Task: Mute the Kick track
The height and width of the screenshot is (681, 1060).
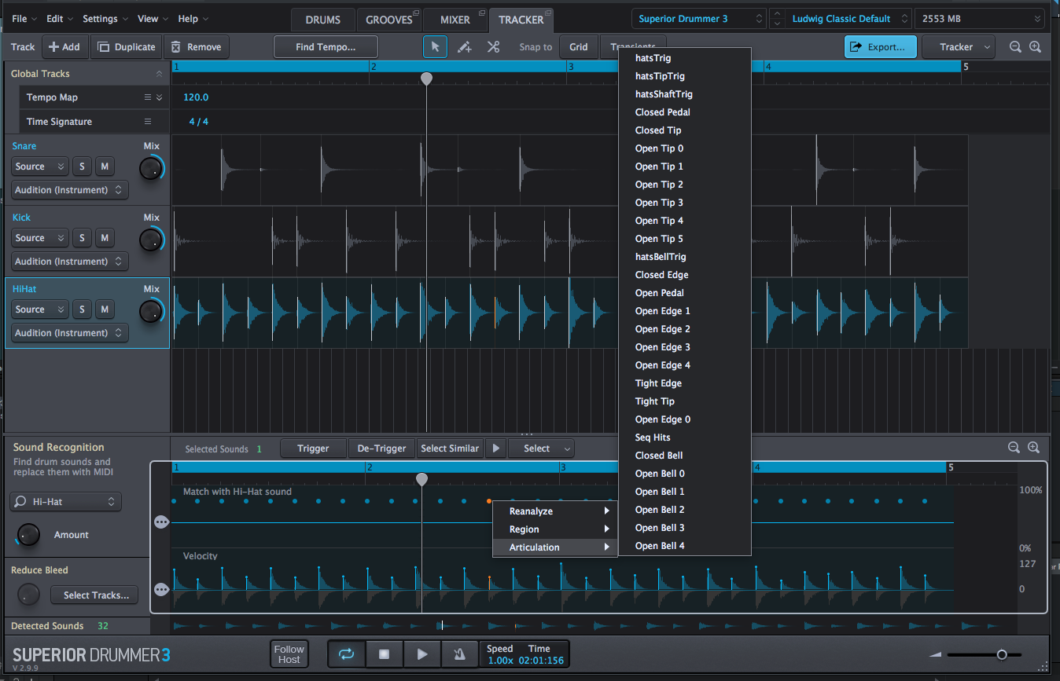Action: (x=105, y=237)
